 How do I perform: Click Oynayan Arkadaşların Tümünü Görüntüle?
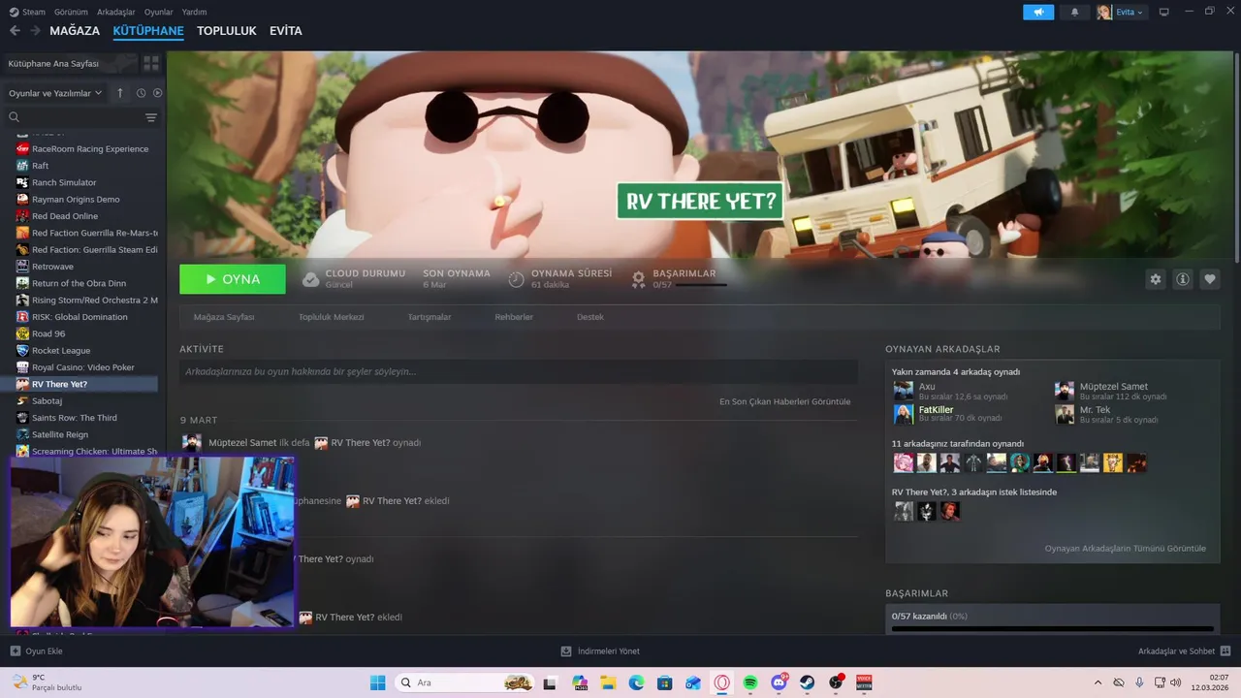1126,549
